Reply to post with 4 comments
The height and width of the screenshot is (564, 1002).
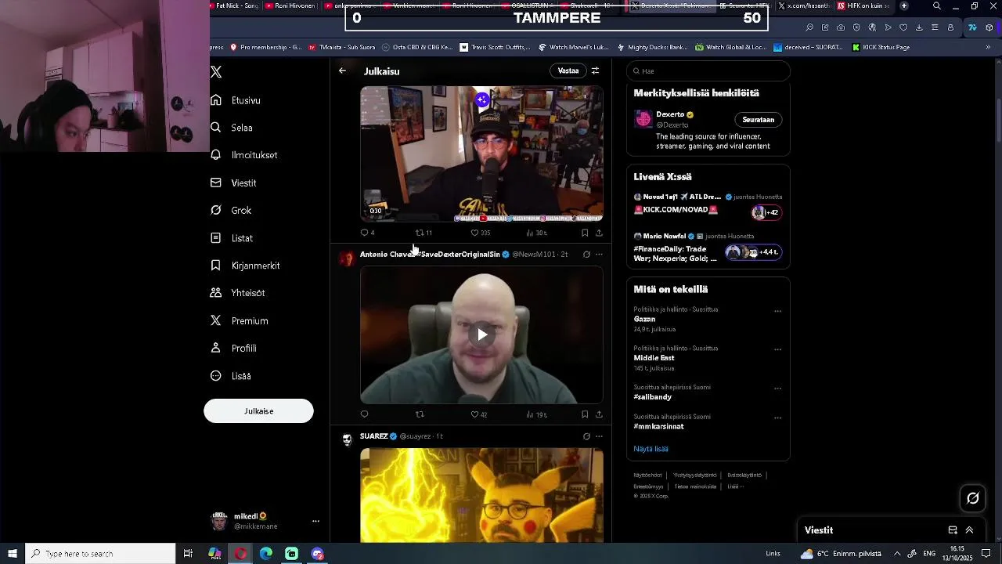coord(367,233)
